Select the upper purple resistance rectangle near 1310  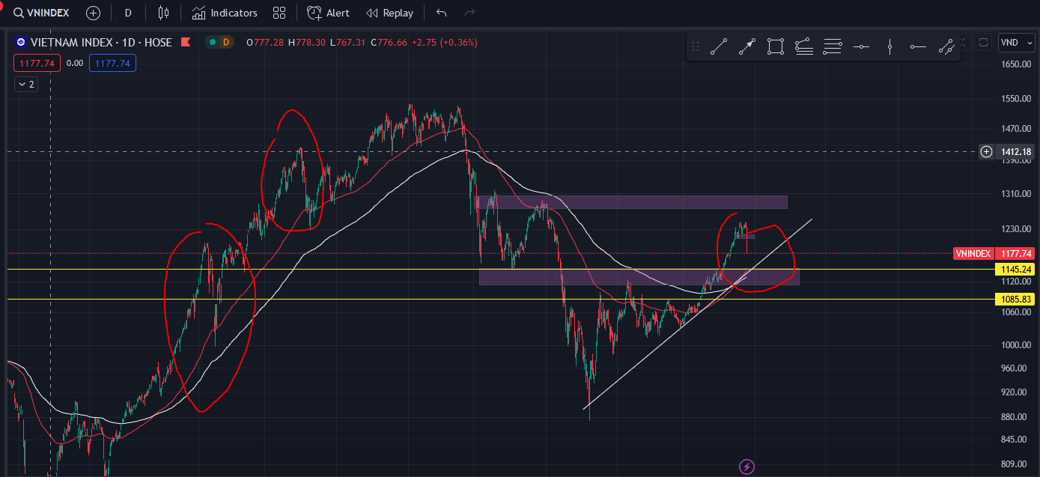[x=630, y=202]
